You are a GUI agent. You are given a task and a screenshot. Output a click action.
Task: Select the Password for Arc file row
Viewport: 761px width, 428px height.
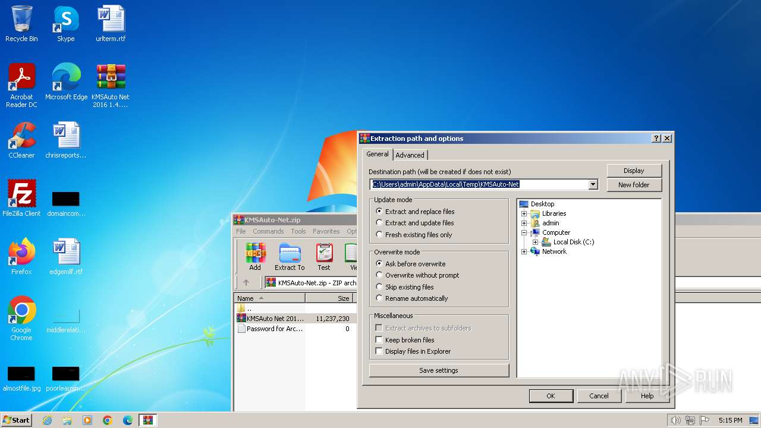click(x=294, y=329)
